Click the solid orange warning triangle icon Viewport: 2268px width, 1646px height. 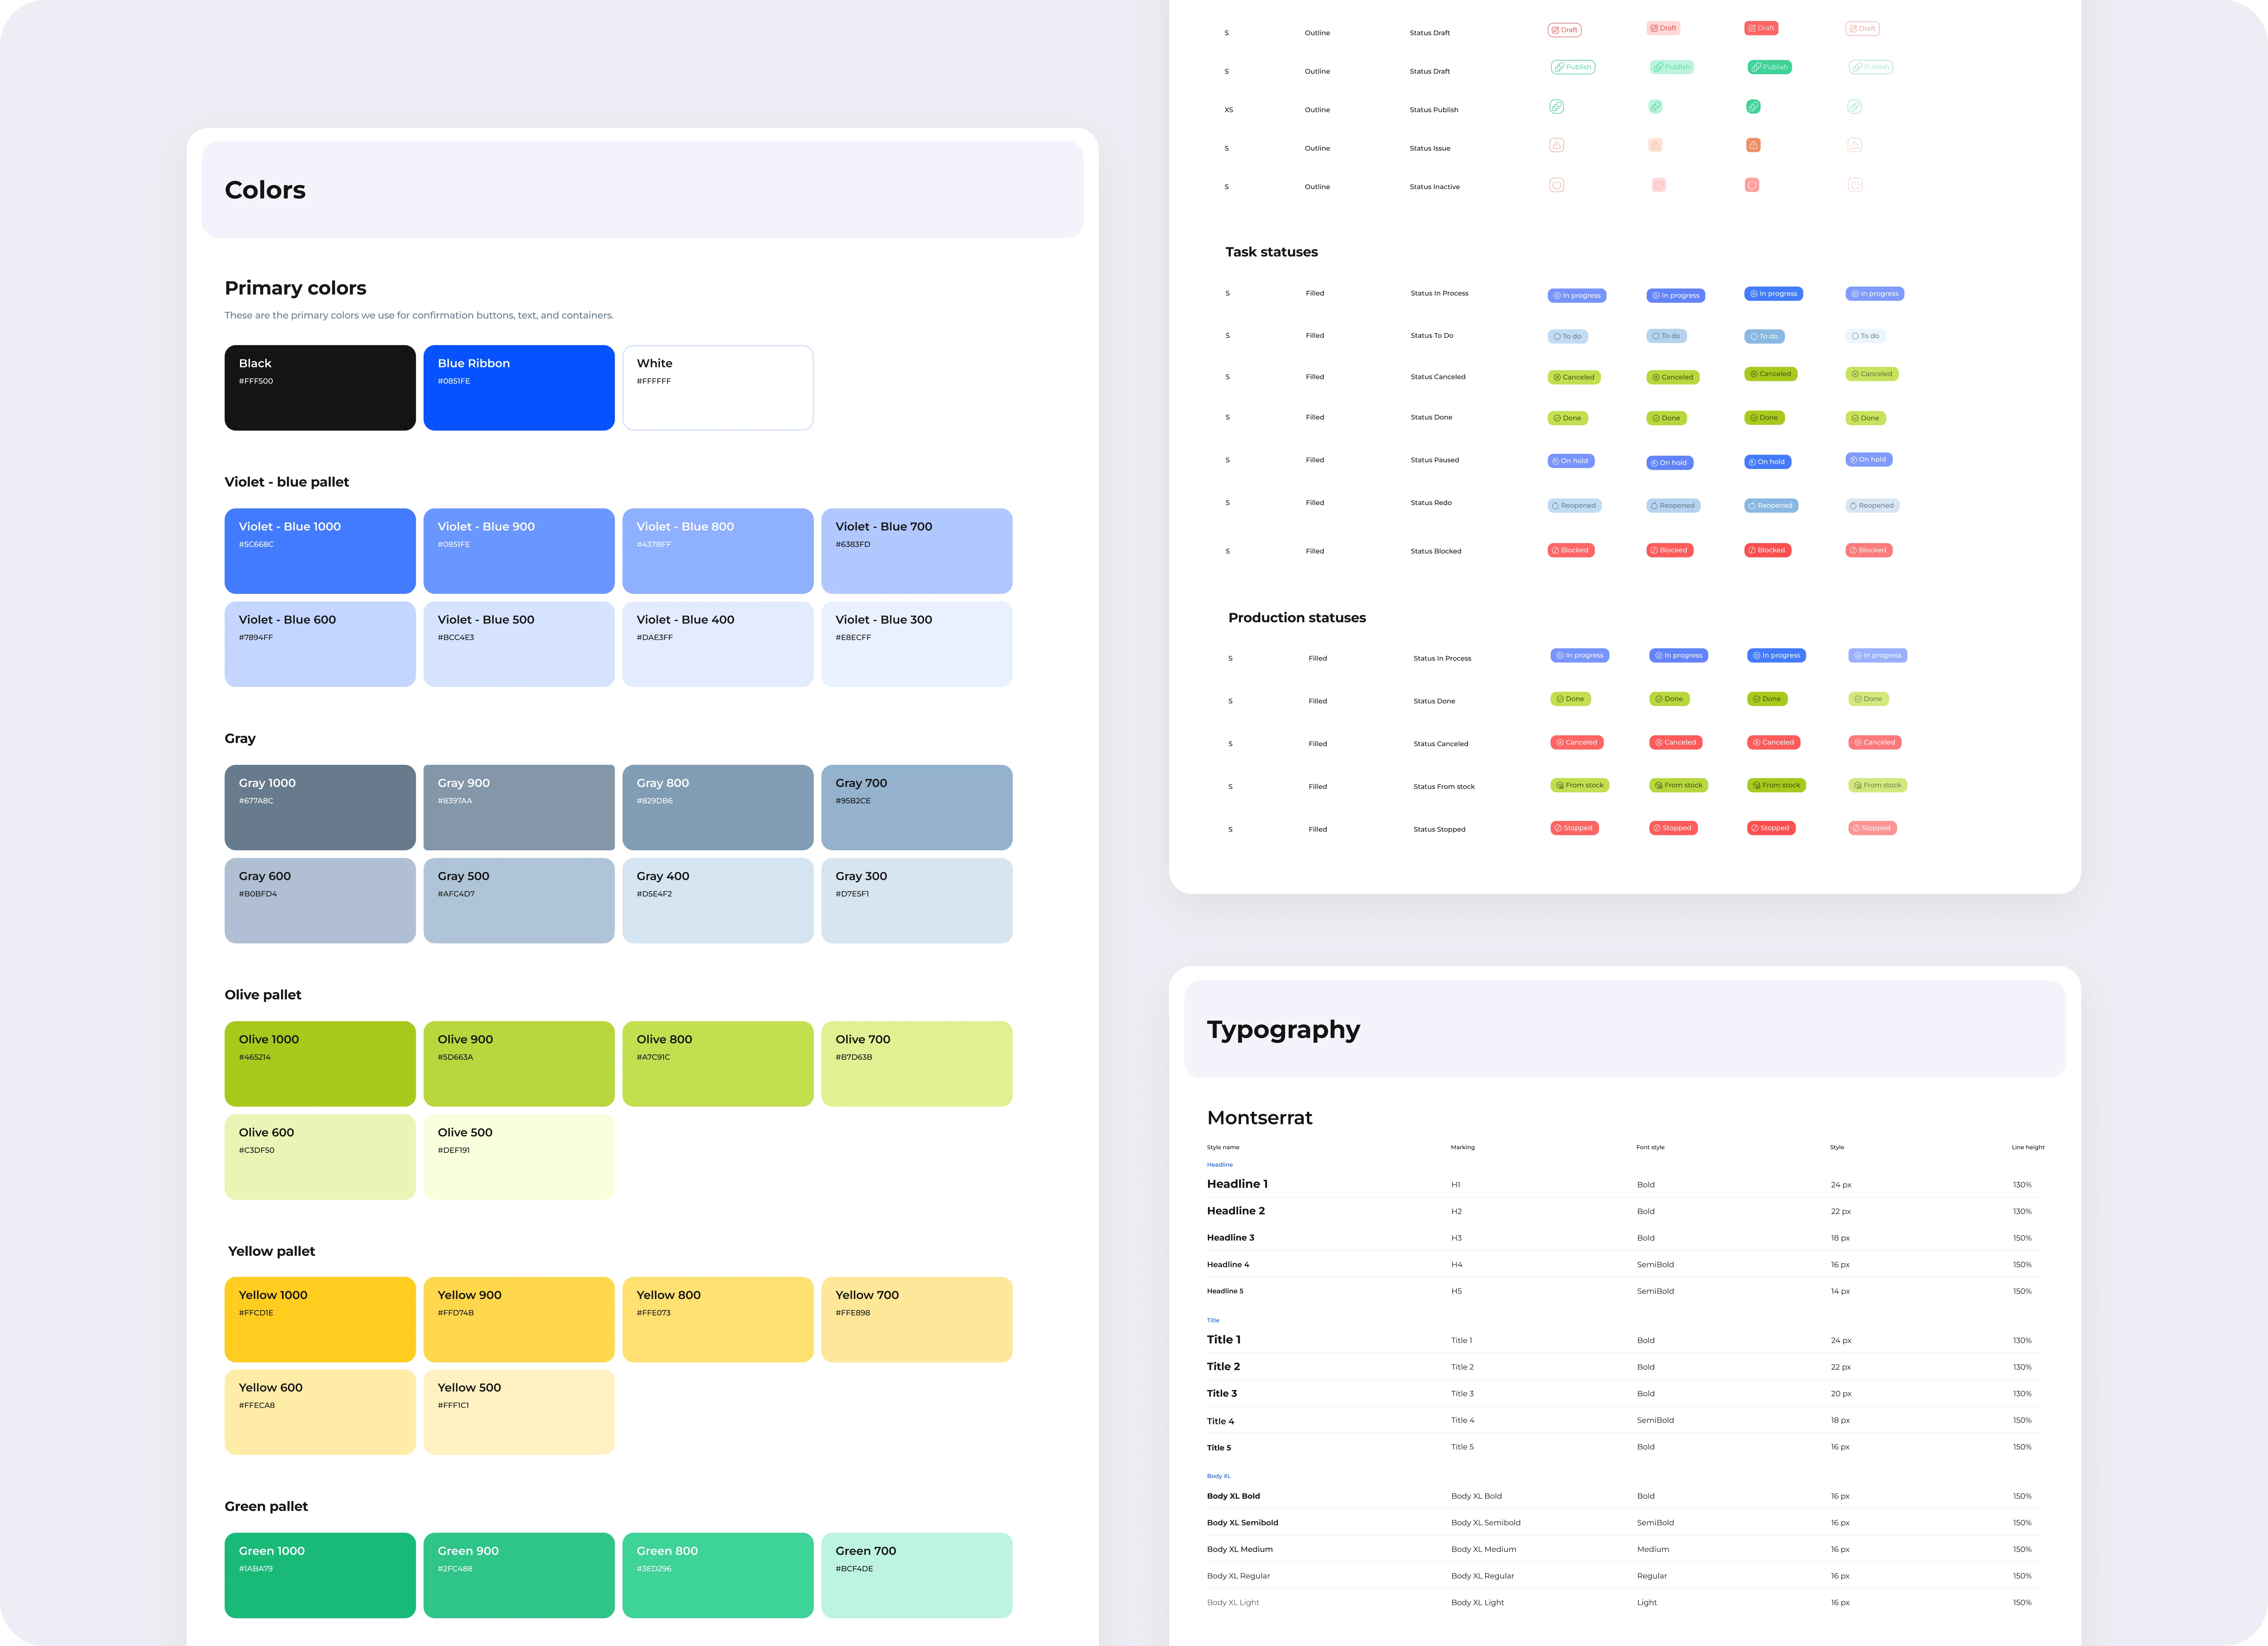pyautogui.click(x=1753, y=145)
